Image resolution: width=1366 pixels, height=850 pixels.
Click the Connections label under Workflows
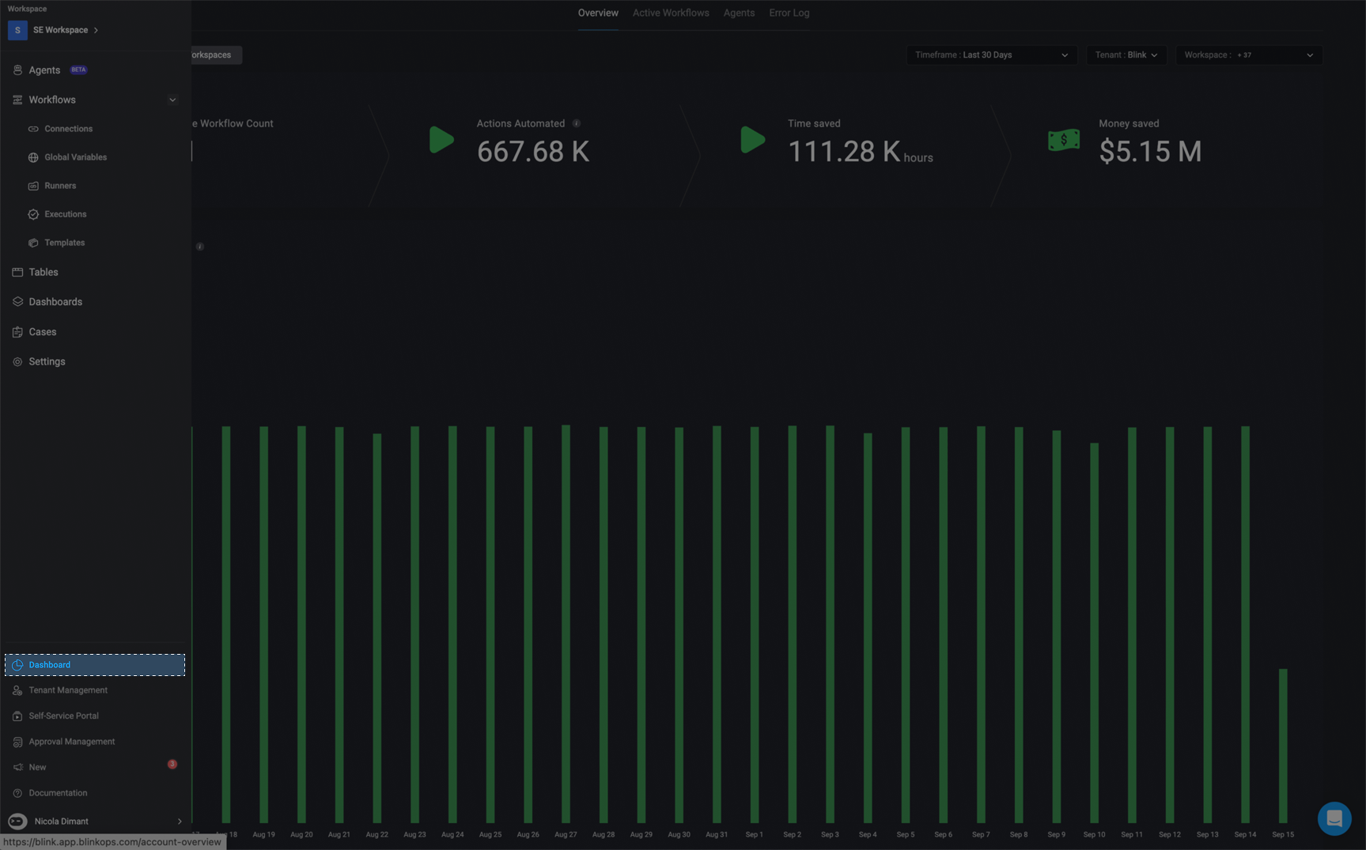pos(69,129)
